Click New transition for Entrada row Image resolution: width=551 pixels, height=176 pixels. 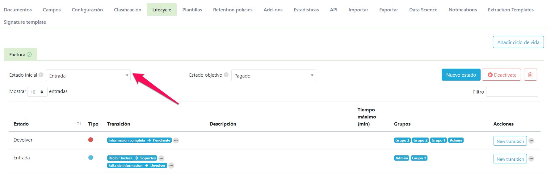point(510,159)
